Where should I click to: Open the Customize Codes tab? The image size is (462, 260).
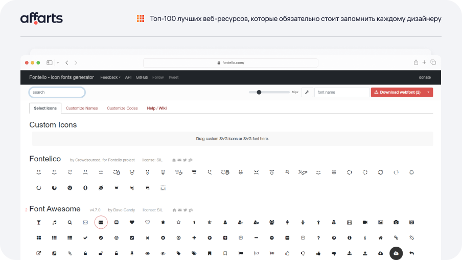[122, 109]
